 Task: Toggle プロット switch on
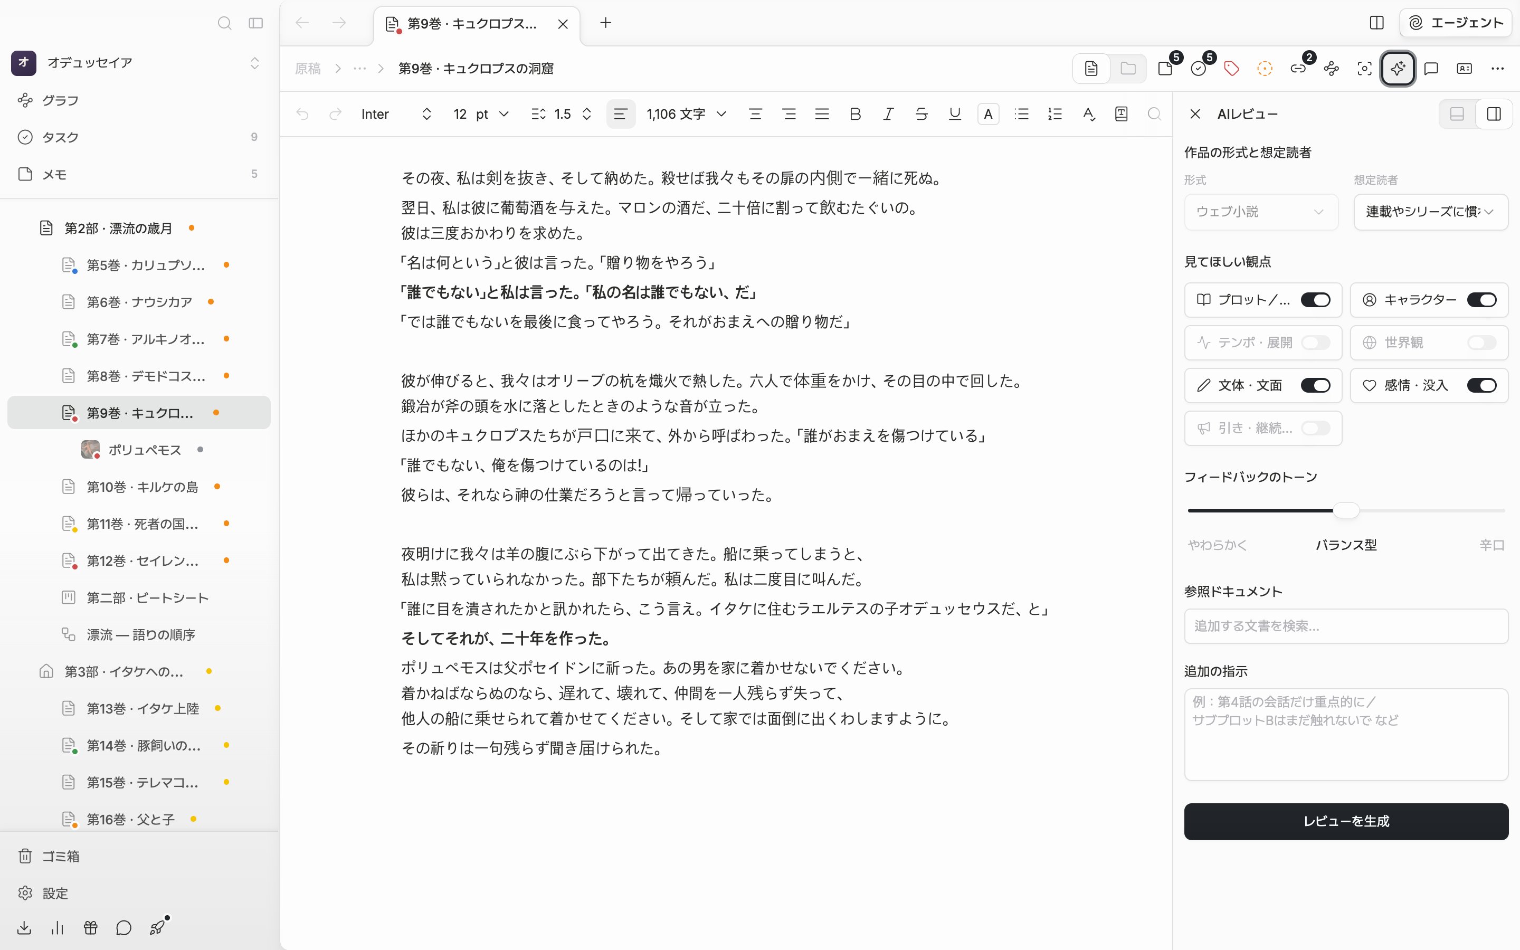[x=1315, y=300]
